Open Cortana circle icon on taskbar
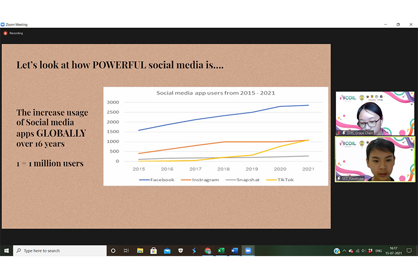The image size is (418, 277). (x=113, y=251)
